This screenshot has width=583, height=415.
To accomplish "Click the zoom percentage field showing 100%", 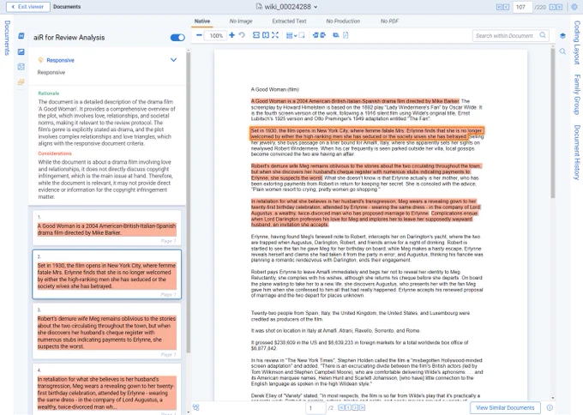I will (216, 36).
